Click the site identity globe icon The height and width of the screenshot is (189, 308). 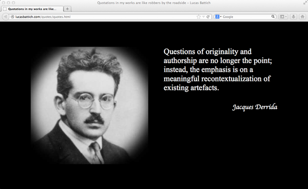point(12,17)
